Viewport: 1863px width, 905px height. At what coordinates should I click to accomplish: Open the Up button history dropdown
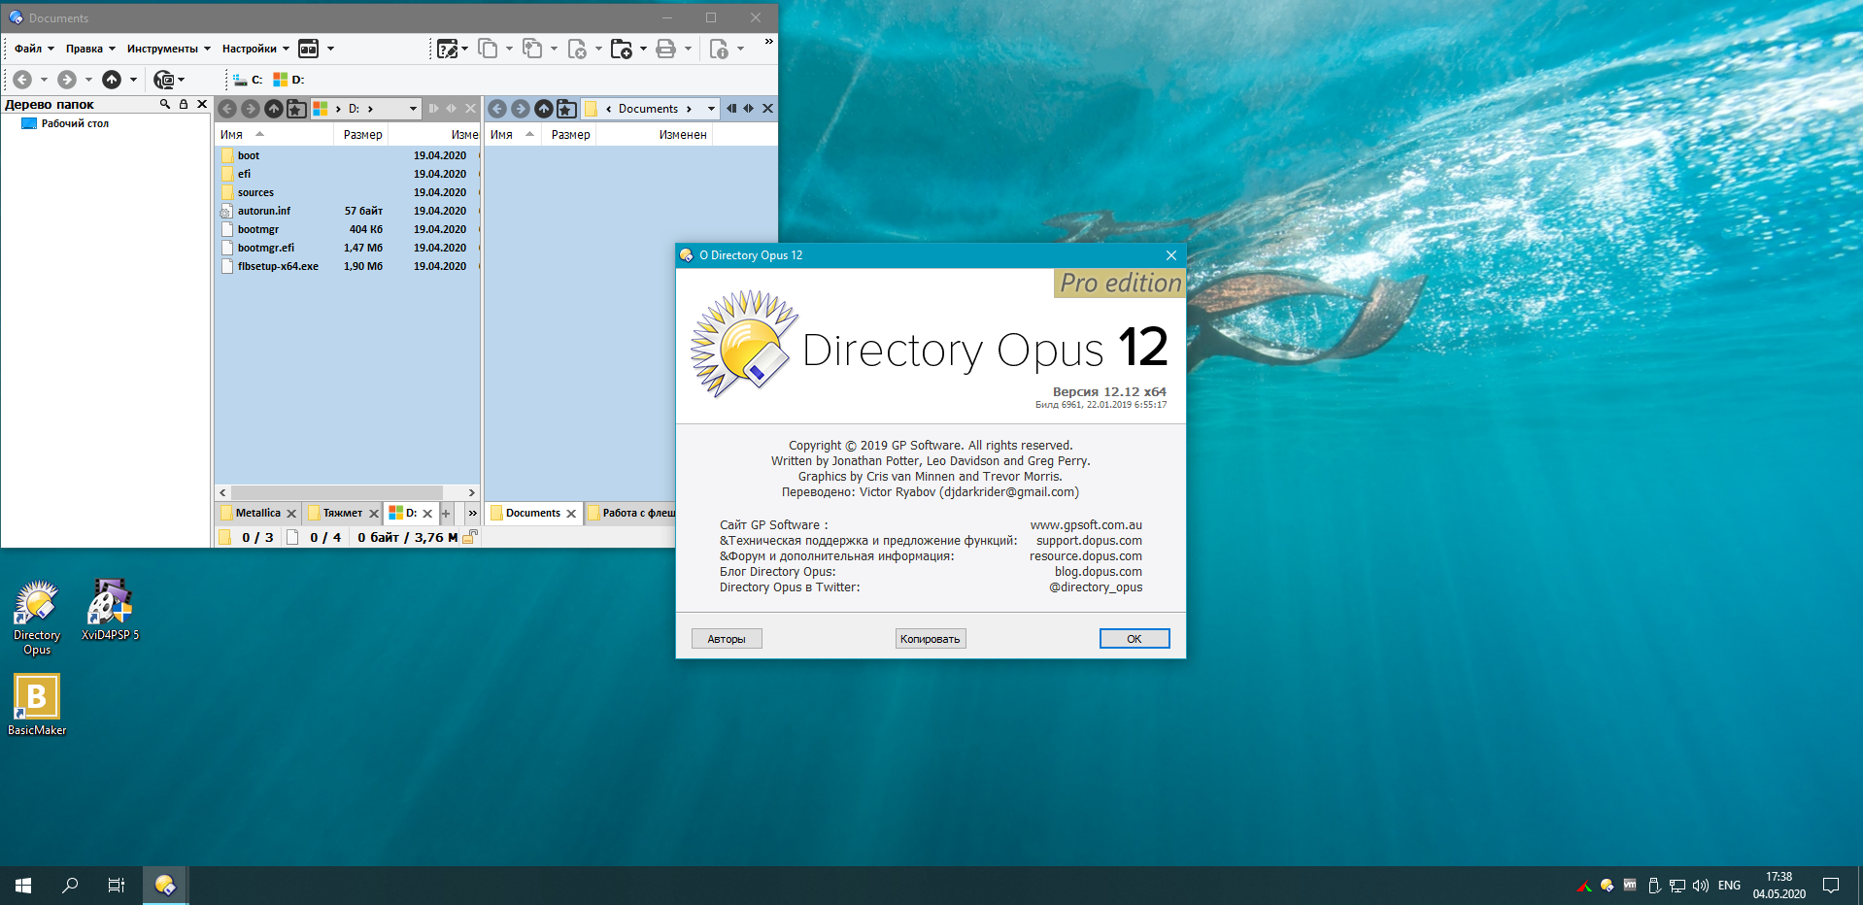click(133, 80)
